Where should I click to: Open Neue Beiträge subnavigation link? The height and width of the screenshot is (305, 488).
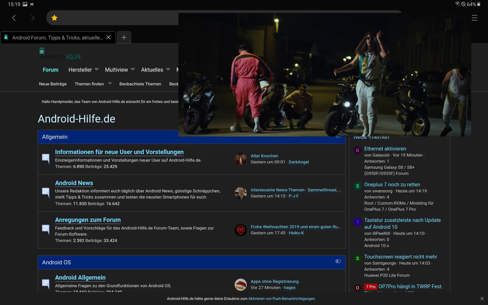point(53,84)
